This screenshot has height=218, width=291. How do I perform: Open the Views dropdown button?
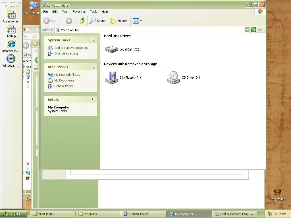coord(137,21)
